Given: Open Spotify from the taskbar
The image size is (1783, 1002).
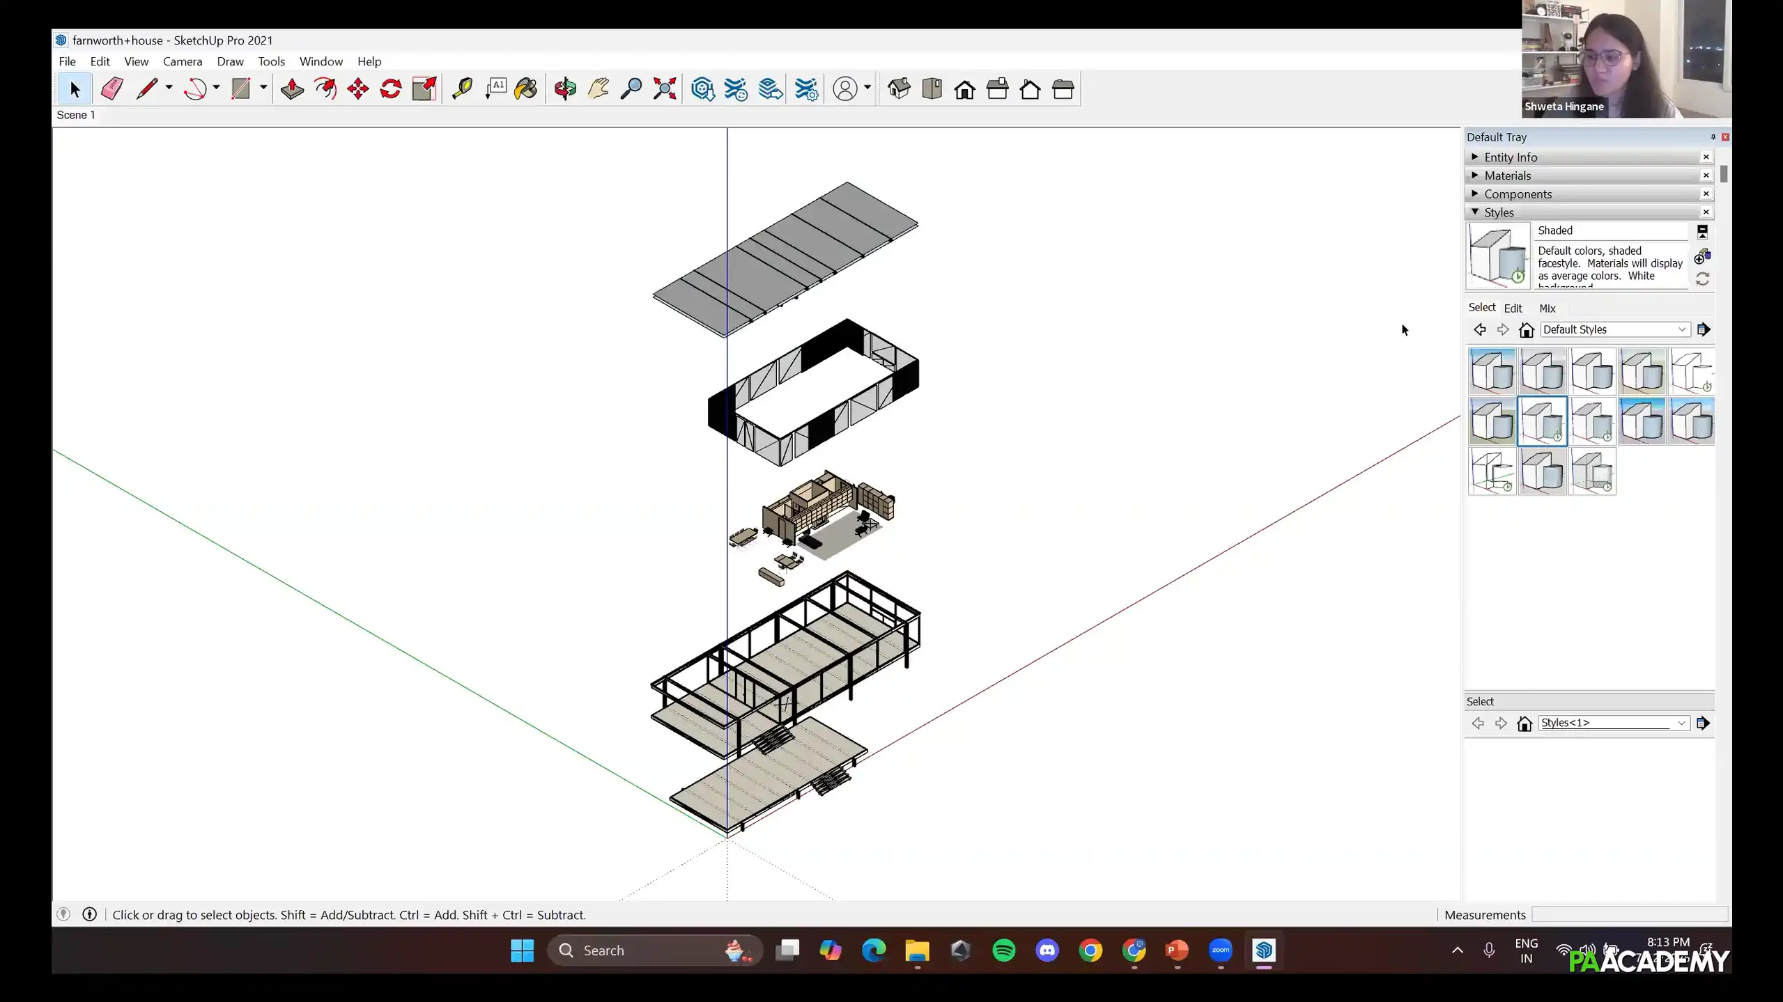Looking at the screenshot, I should 1003,950.
